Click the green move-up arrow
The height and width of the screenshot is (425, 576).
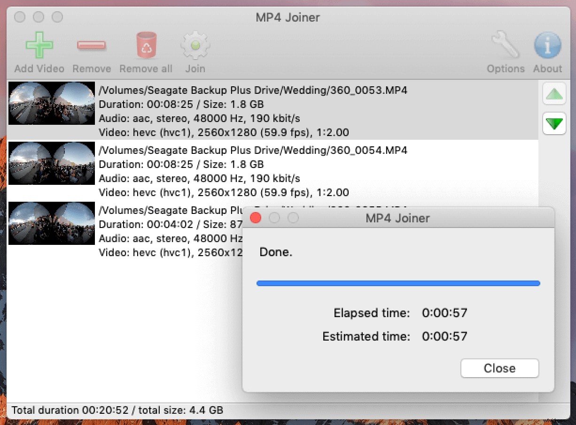pos(554,94)
